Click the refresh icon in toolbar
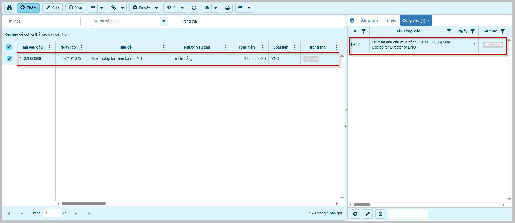This screenshot has height=223, width=515. (x=194, y=8)
